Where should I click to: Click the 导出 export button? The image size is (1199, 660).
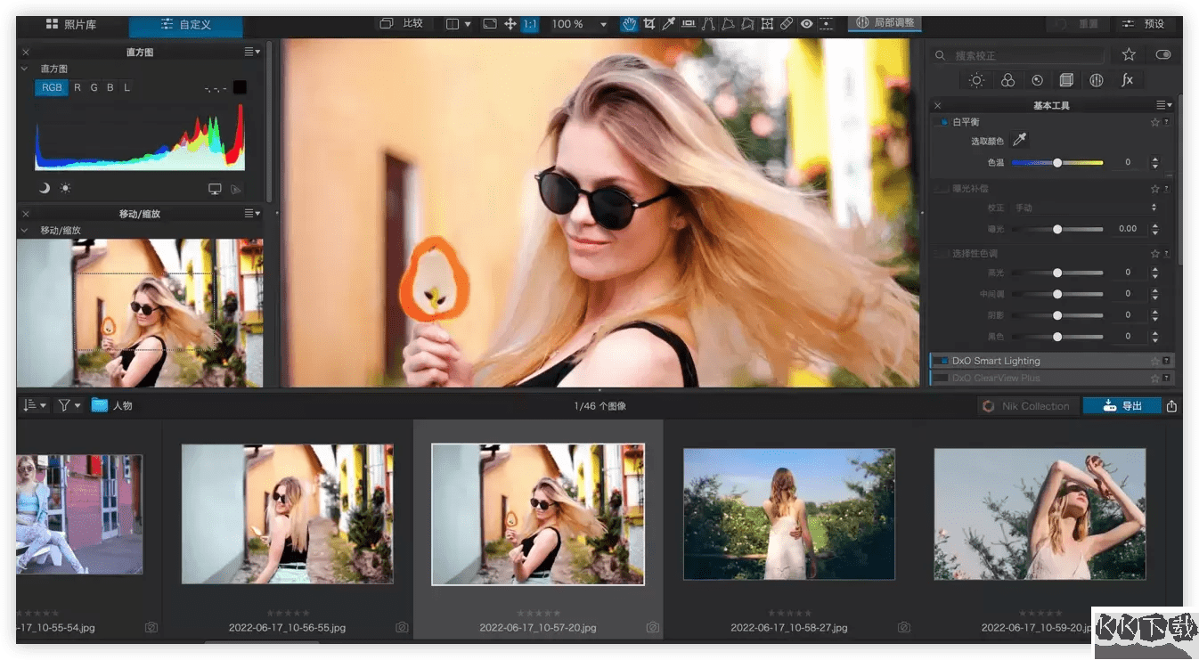[x=1122, y=405]
